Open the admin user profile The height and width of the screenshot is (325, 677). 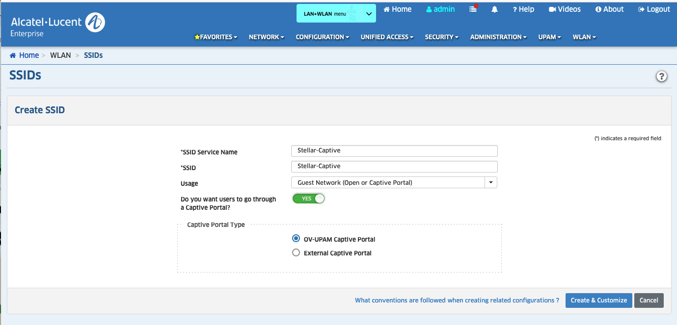click(x=440, y=9)
